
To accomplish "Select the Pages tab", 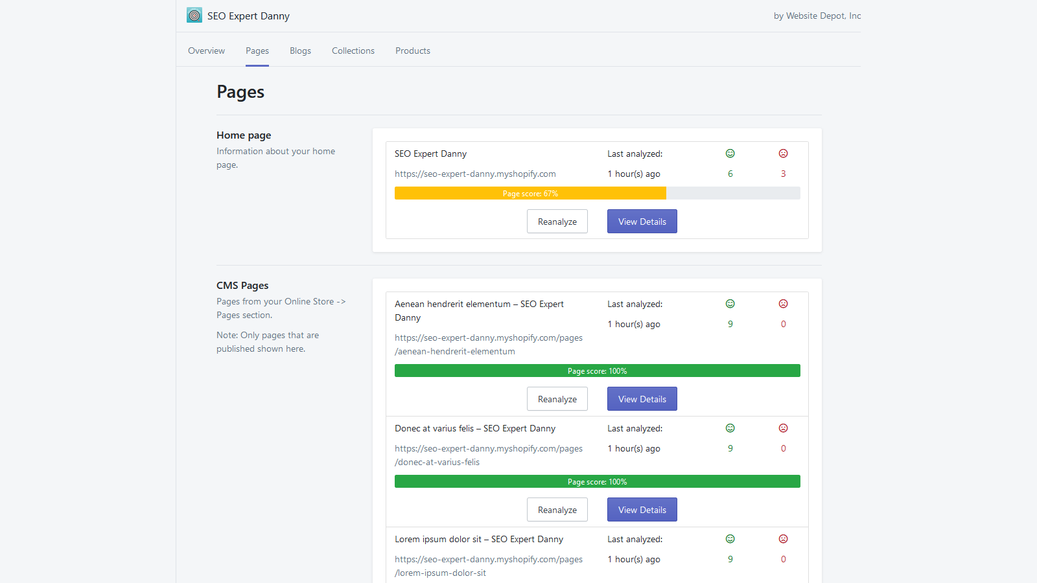I will (x=257, y=51).
